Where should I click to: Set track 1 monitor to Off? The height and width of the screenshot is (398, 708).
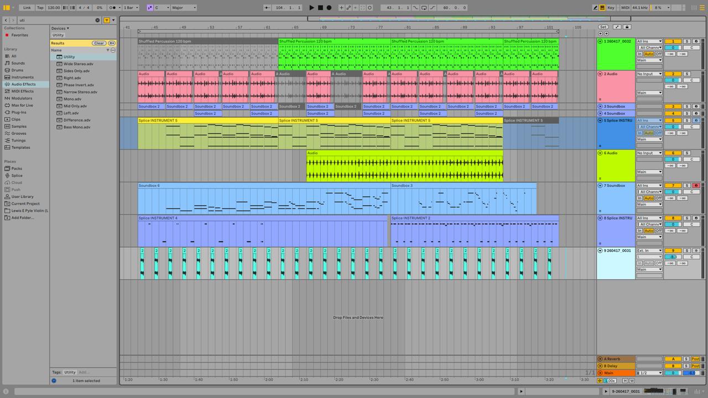click(x=659, y=54)
